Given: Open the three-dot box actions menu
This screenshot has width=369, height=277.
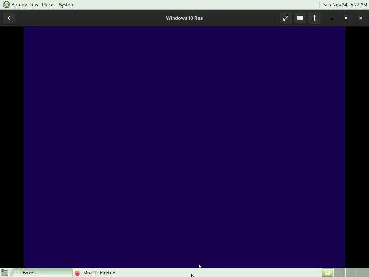Looking at the screenshot, I should coord(315,18).
